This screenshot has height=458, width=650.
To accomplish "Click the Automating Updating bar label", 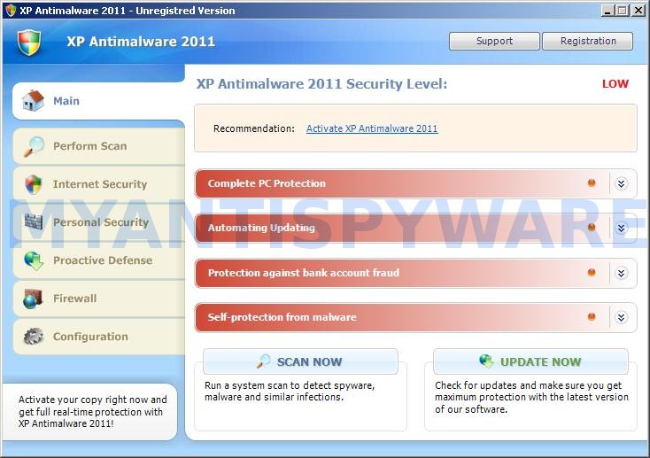I will (261, 228).
